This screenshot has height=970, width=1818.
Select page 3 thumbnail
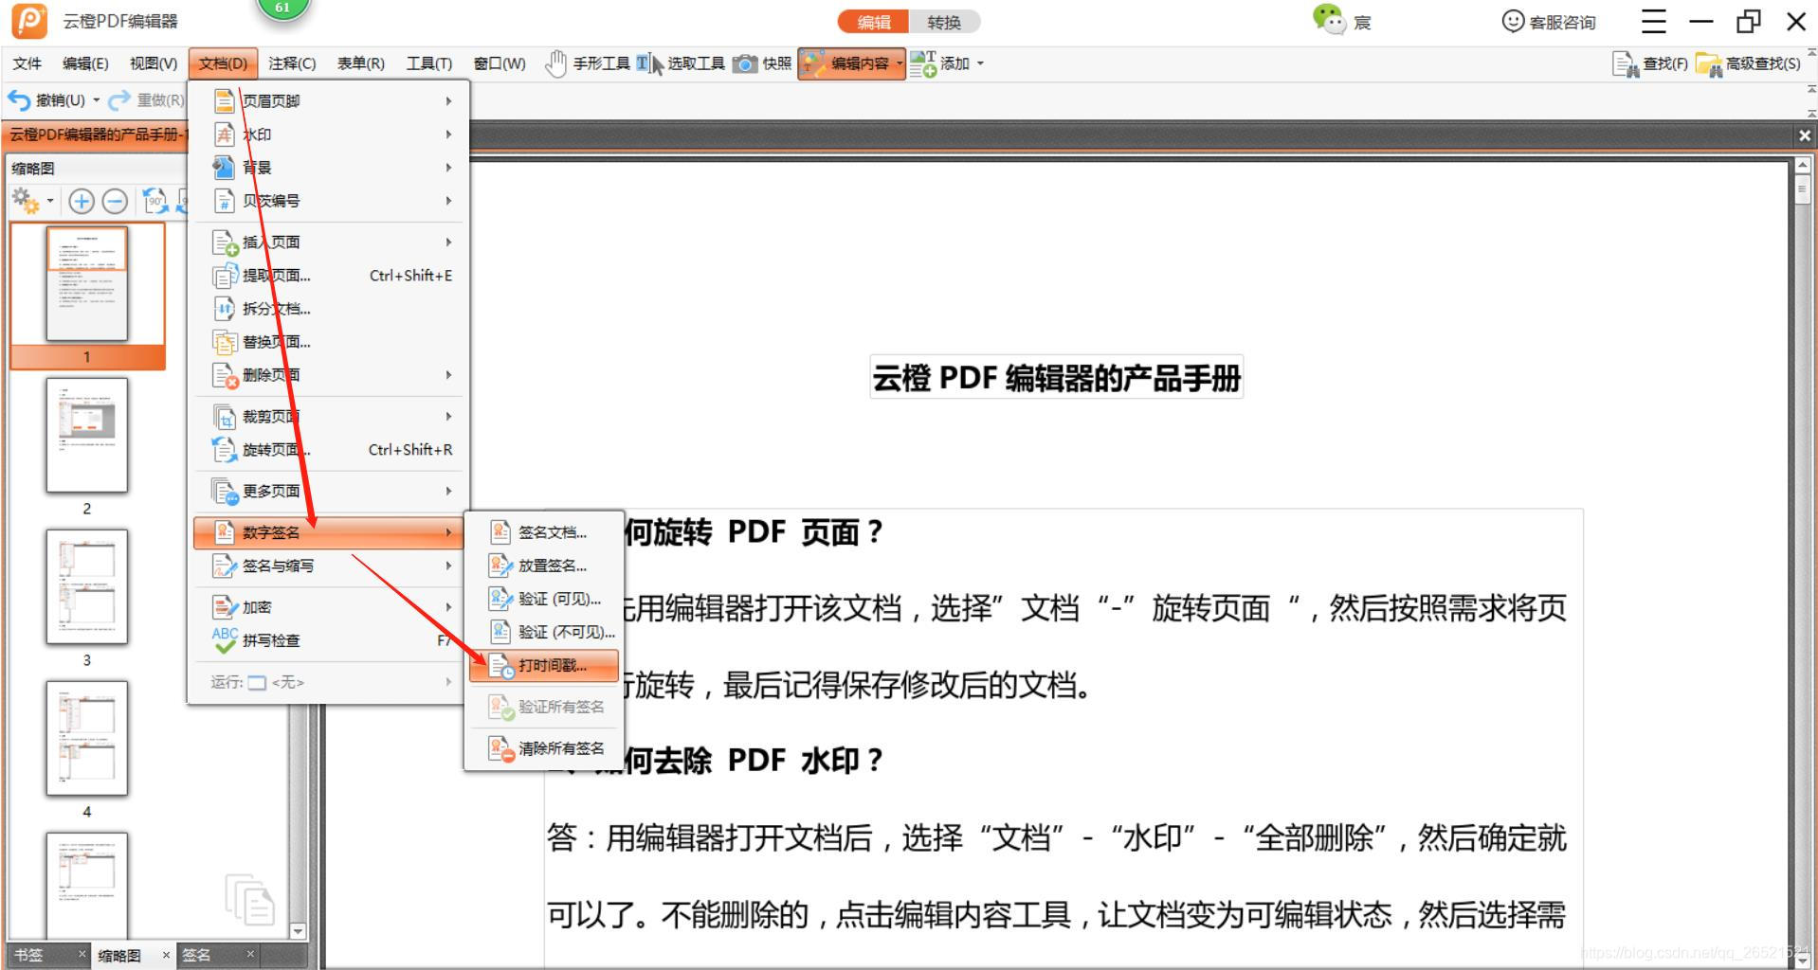(87, 587)
